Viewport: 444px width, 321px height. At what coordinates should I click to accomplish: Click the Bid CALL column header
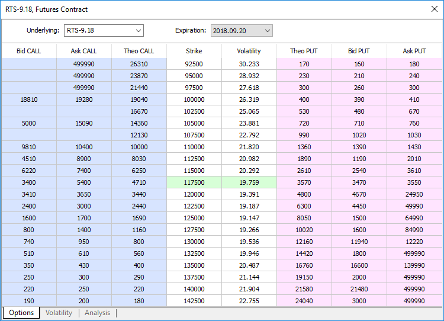29,51
